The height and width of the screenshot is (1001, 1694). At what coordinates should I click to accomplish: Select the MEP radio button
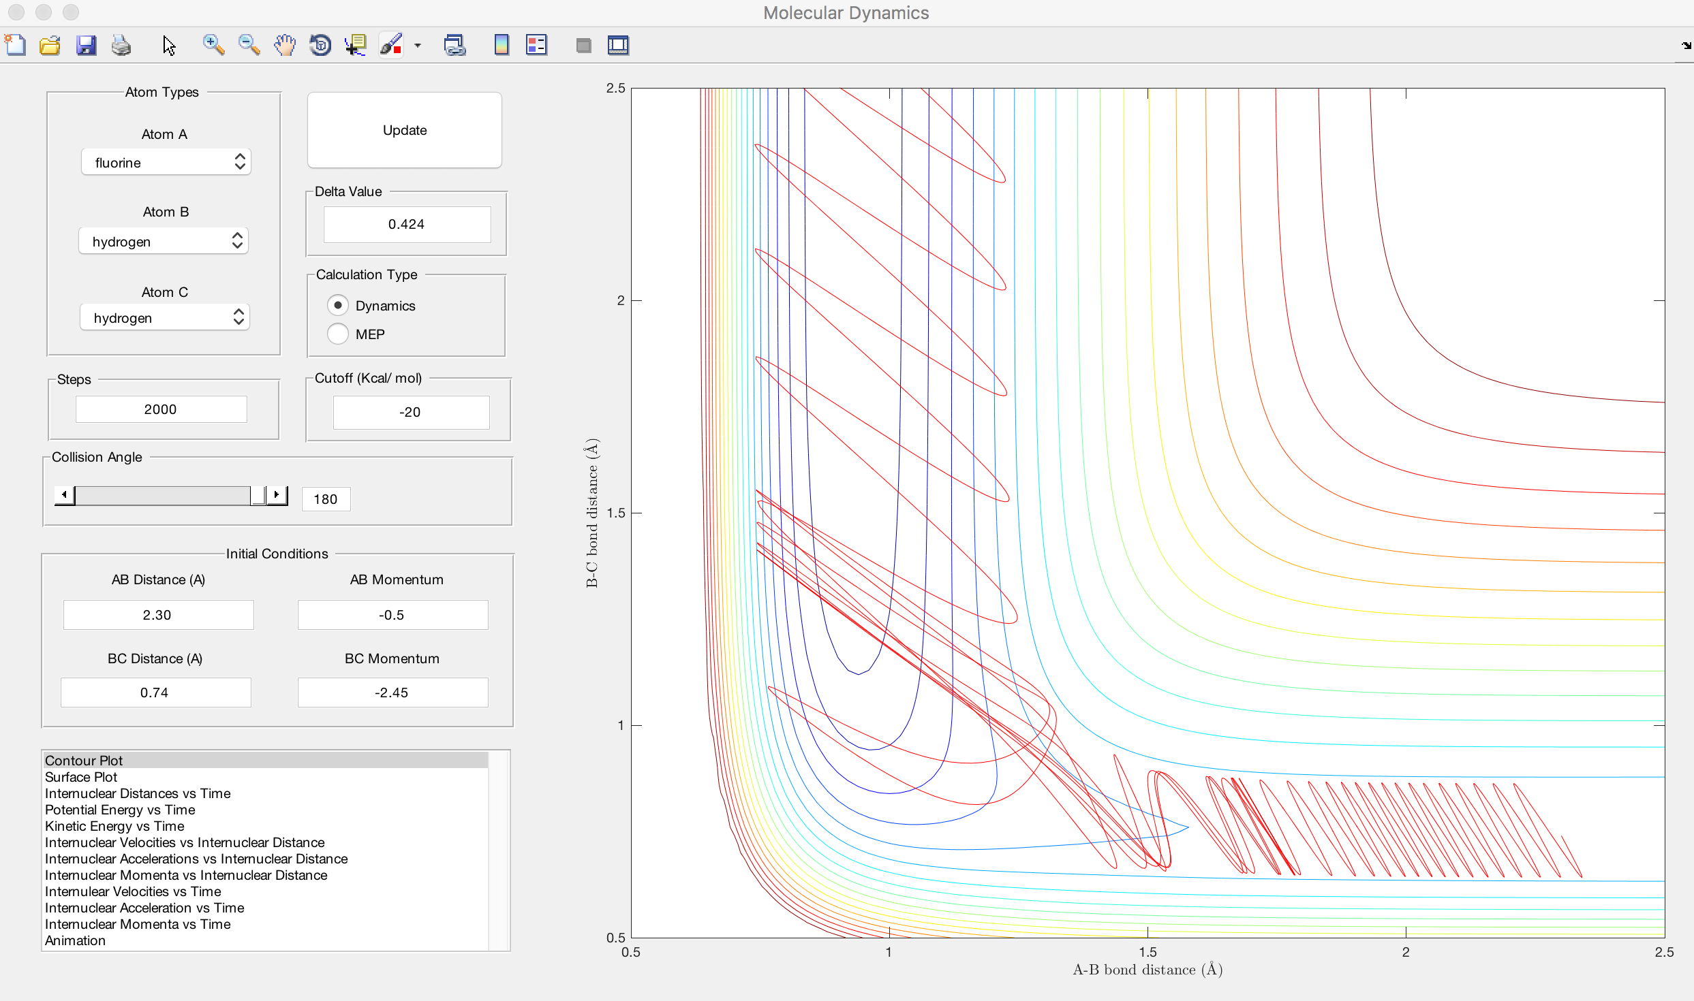338,334
